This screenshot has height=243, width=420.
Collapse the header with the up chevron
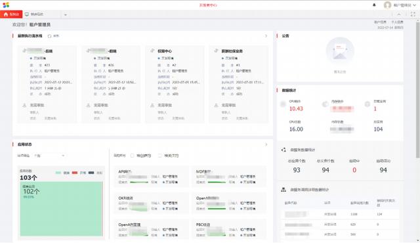tap(399, 14)
